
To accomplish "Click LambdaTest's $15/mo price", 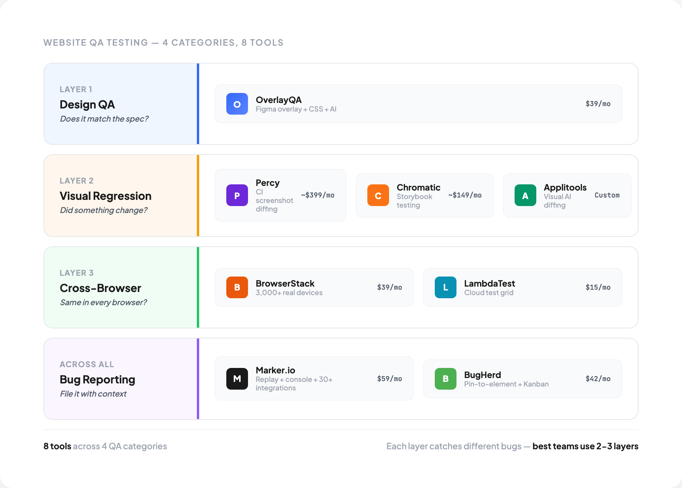I will (x=598, y=287).
